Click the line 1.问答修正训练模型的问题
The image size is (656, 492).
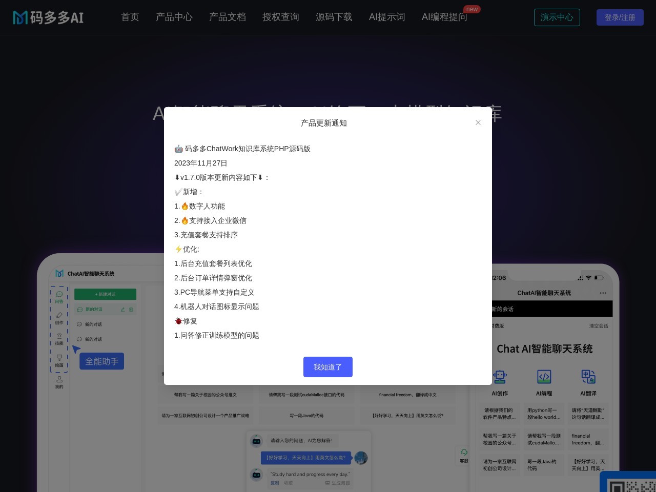coord(217,335)
